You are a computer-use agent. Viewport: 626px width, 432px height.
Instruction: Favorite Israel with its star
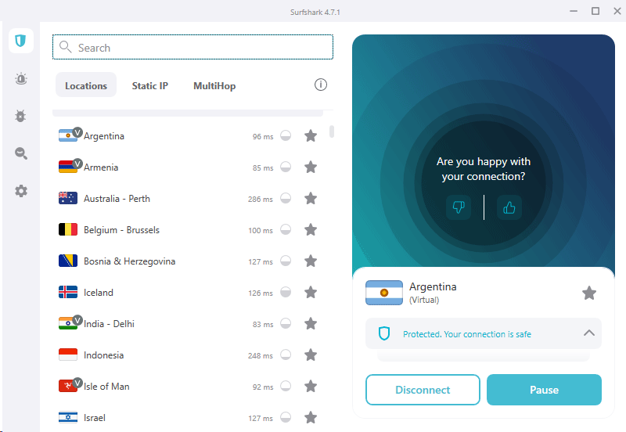pos(311,418)
